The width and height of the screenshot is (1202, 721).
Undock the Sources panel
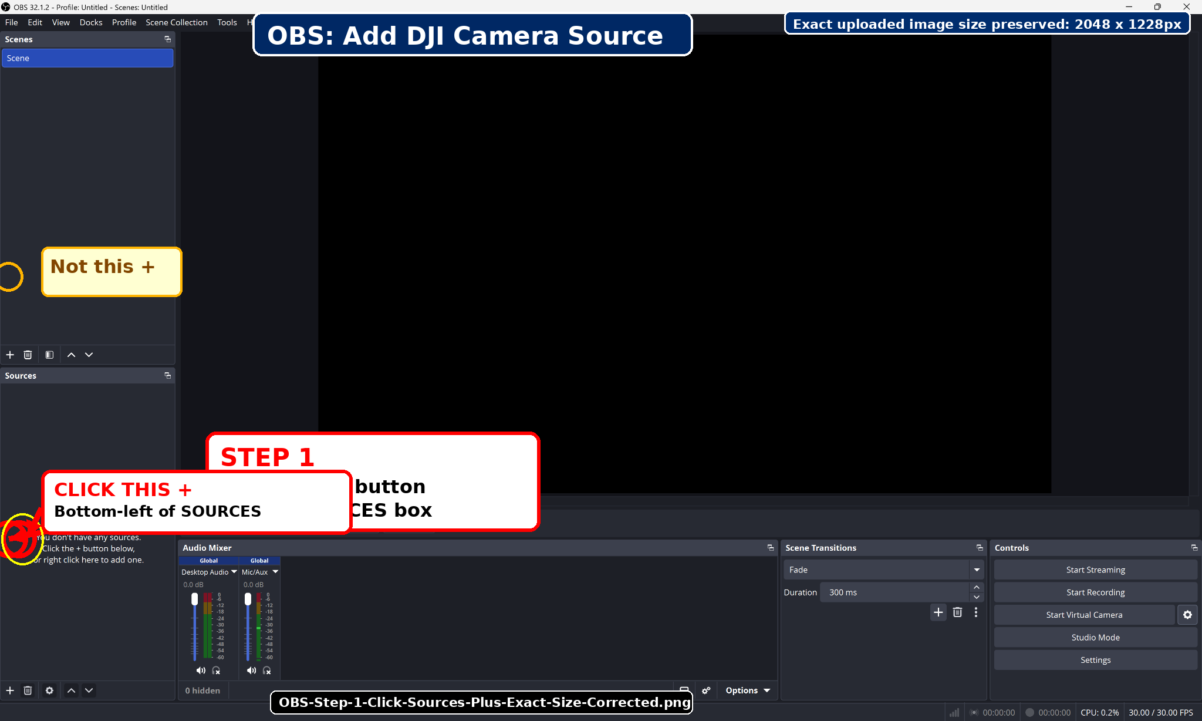click(167, 376)
